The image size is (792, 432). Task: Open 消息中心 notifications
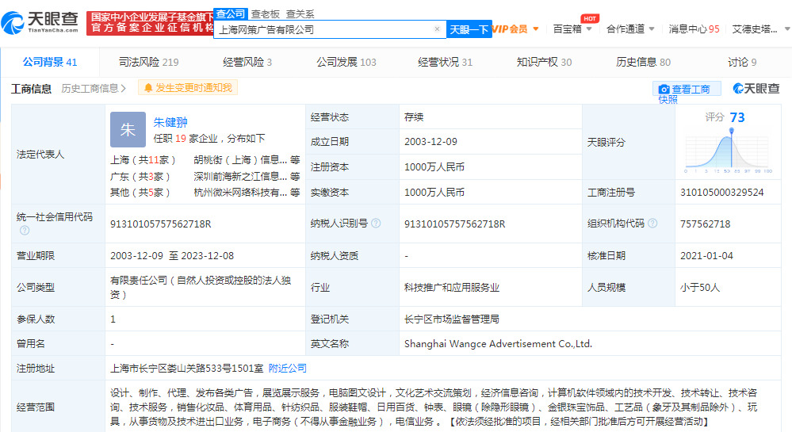click(x=694, y=29)
